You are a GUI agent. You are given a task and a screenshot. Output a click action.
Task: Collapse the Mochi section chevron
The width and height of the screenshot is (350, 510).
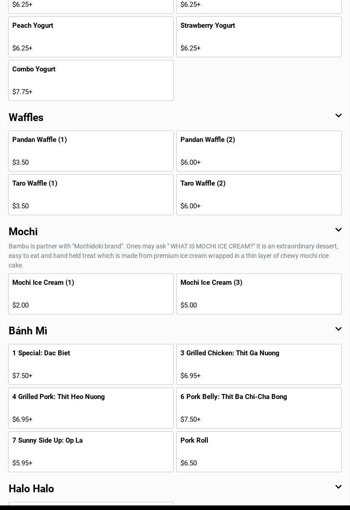[338, 230]
